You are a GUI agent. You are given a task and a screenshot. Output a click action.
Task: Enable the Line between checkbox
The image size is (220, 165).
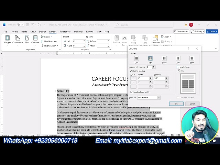coord(178,67)
